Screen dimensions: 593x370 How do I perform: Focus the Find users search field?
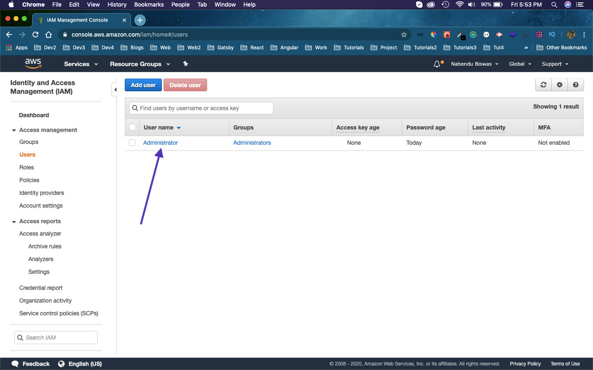click(x=201, y=108)
